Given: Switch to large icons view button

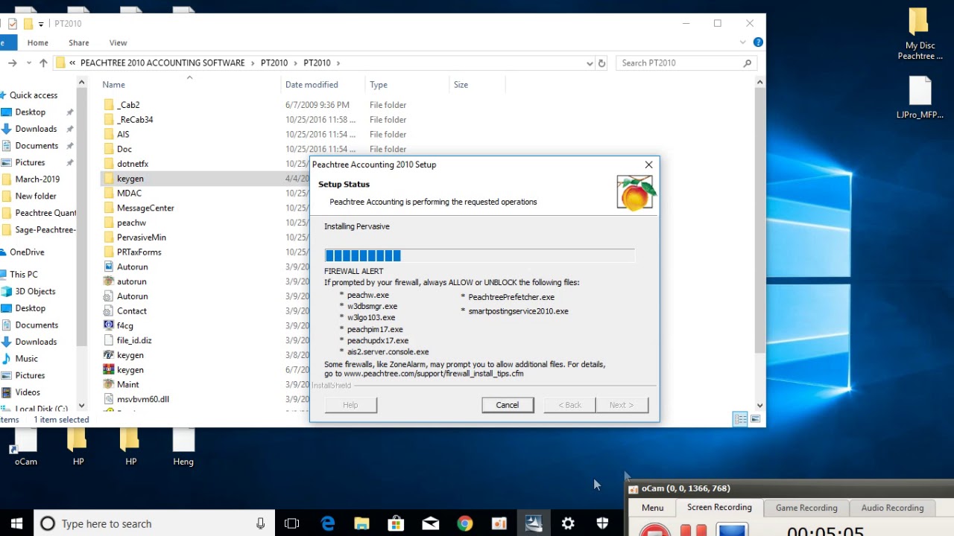Looking at the screenshot, I should click(x=756, y=419).
